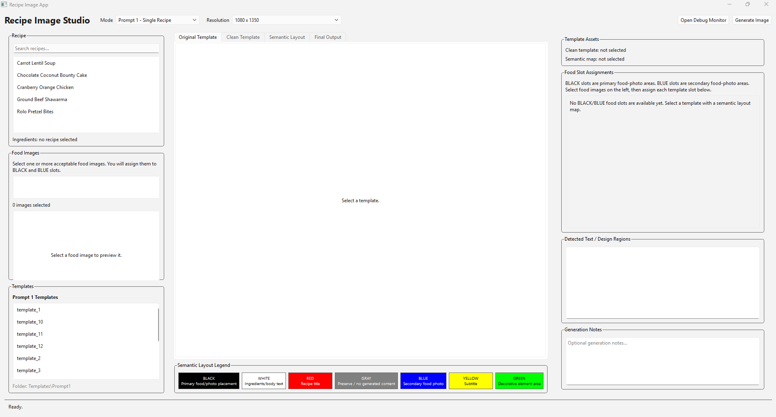Focus the Search recipes field
Viewport: 776px width, 417px height.
[86, 49]
